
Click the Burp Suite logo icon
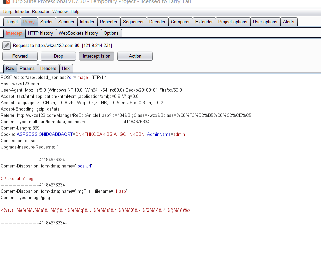click(6, 2)
